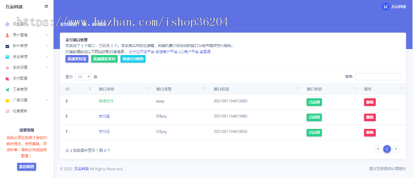413x178 pixels.
Task: Open 微信支付 interface name in row 3
Action: pyautogui.click(x=106, y=101)
